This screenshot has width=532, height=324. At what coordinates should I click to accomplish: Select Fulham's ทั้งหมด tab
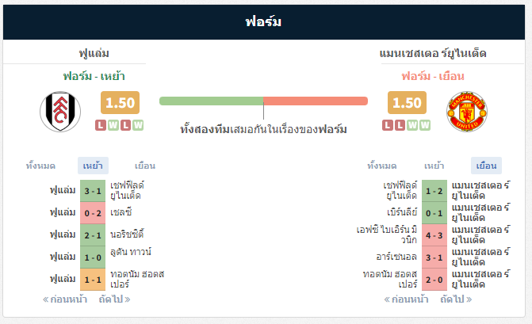click(40, 166)
